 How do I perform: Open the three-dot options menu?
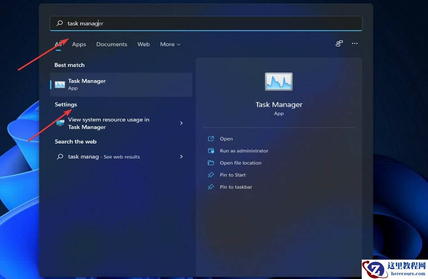click(355, 43)
